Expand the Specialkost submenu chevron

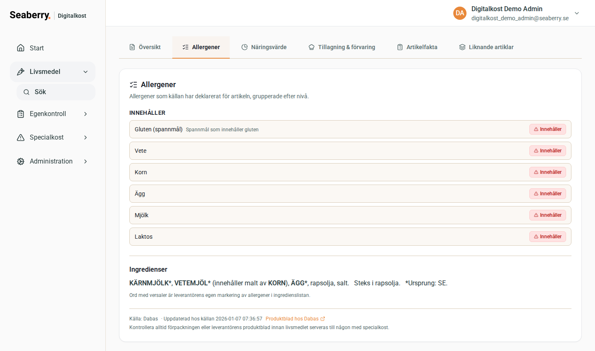coord(86,138)
